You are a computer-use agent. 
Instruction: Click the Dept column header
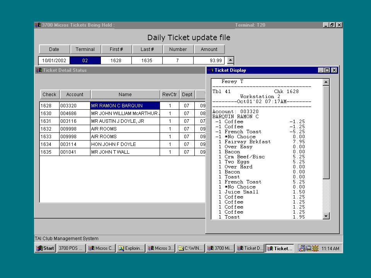click(x=187, y=94)
